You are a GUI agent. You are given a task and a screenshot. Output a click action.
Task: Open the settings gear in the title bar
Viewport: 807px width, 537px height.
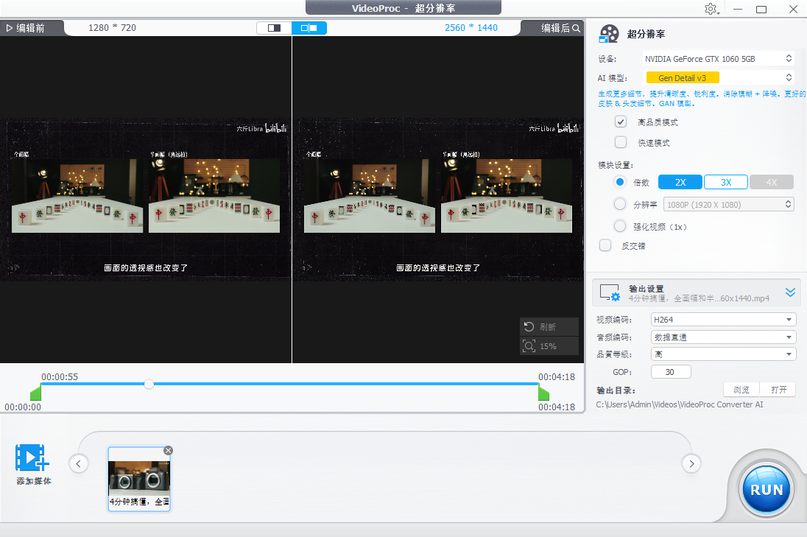coord(711,9)
